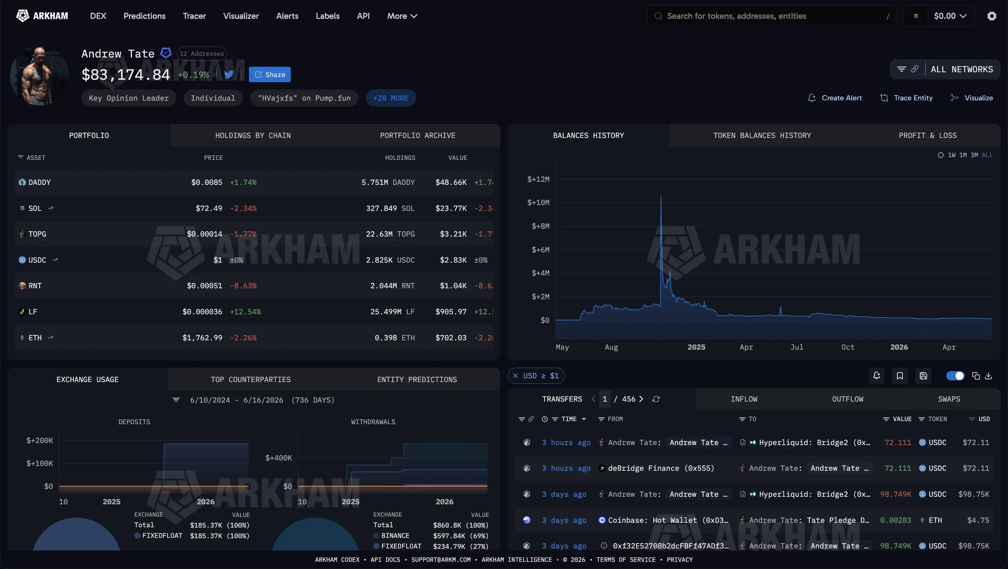Click the copy icon above the transfers table
This screenshot has width=1008, height=569.
976,376
